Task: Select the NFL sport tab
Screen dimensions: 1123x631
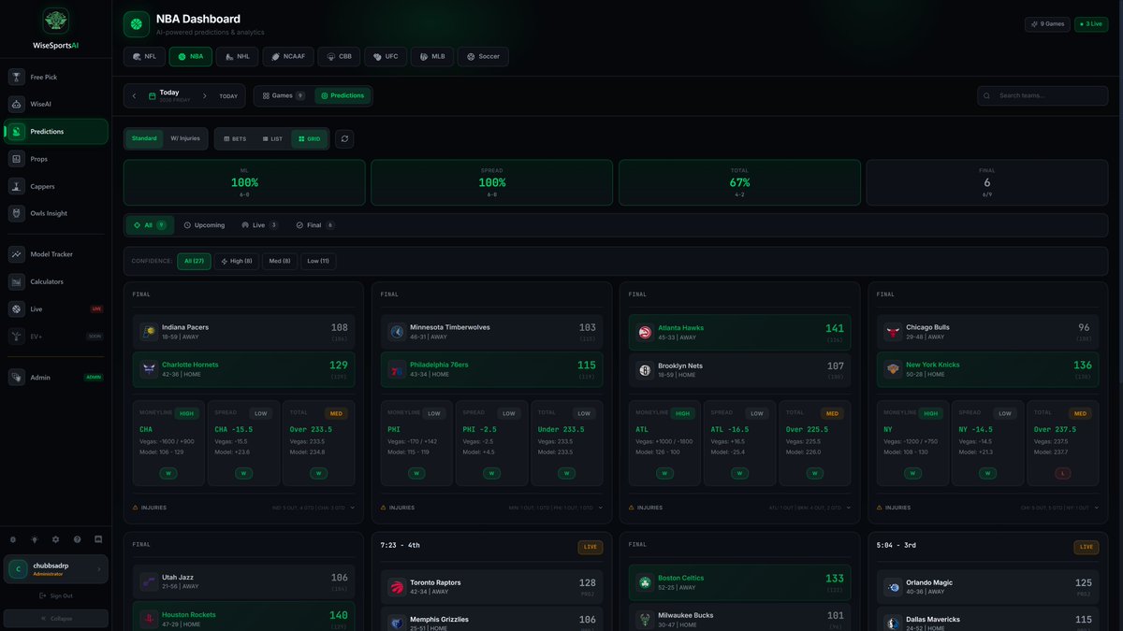Action: pyautogui.click(x=144, y=56)
